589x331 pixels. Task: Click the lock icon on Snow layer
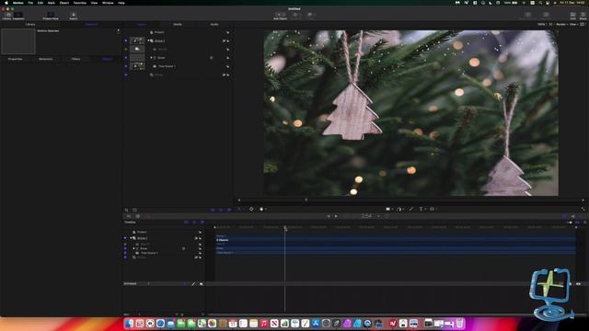[x=227, y=58]
